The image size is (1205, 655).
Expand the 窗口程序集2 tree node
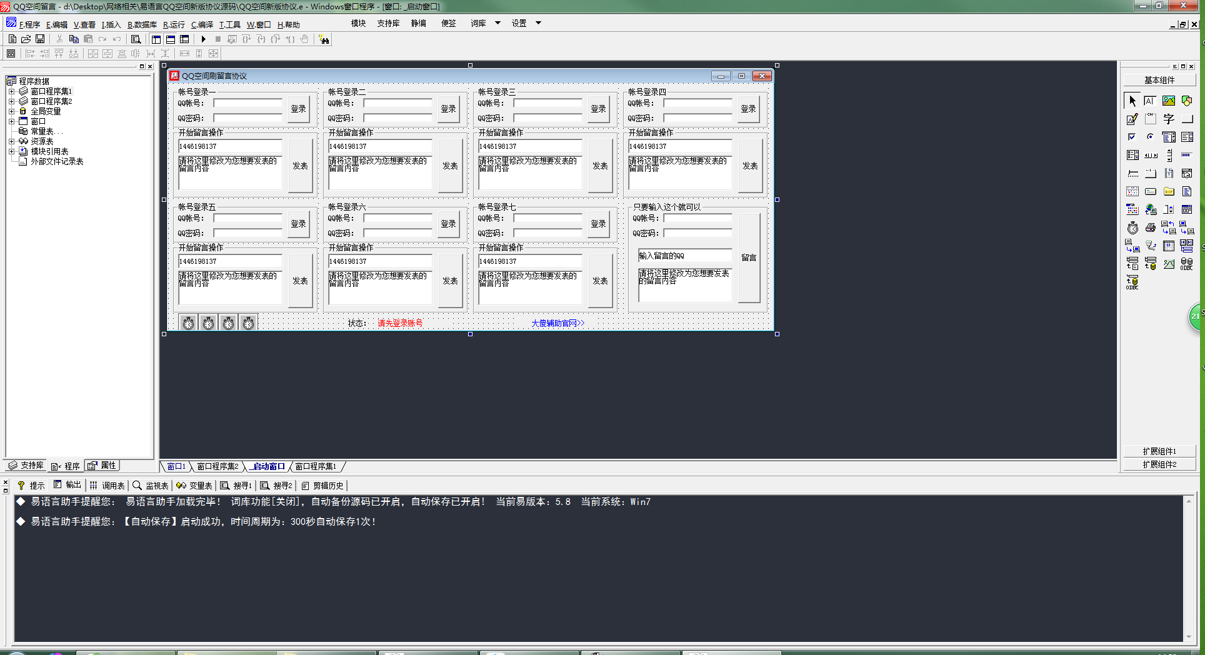pos(11,101)
